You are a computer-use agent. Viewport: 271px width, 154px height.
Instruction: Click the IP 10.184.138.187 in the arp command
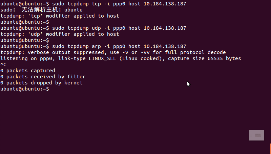click(x=165, y=46)
